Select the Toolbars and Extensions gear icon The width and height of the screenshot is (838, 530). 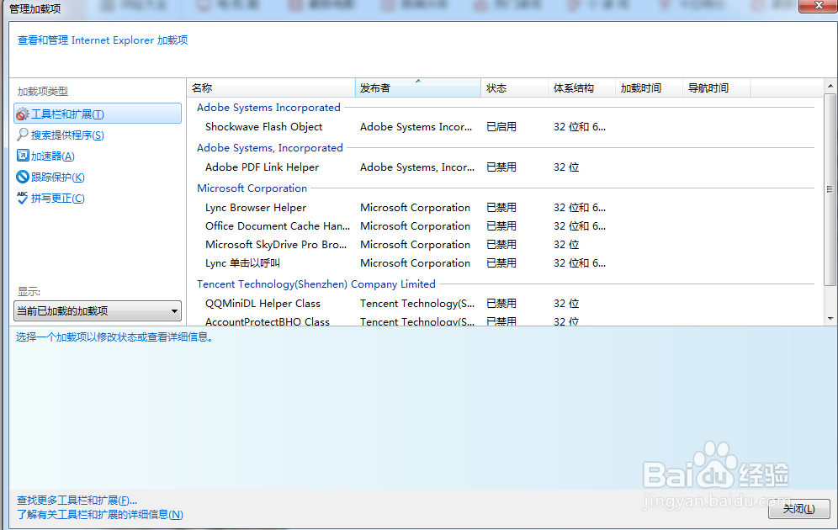click(x=23, y=114)
